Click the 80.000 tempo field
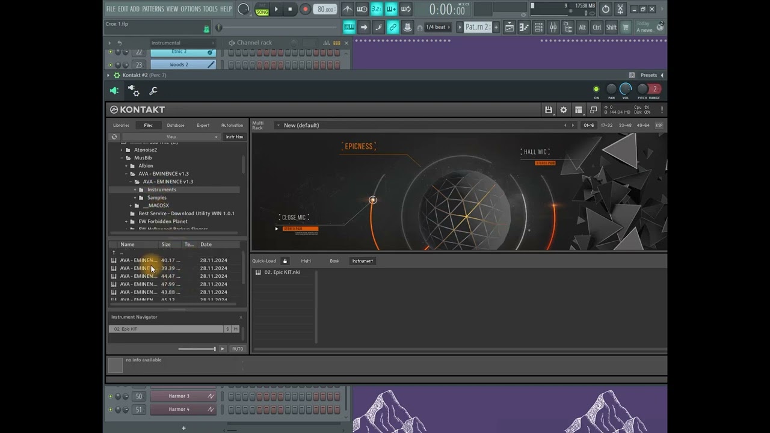Viewport: 770px width, 433px height. pos(325,9)
